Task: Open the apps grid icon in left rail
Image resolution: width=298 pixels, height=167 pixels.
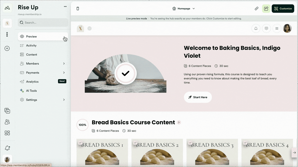Action: tap(7, 133)
